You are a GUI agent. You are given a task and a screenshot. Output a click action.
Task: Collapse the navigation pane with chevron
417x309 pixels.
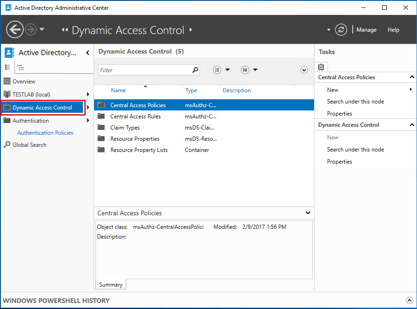88,53
